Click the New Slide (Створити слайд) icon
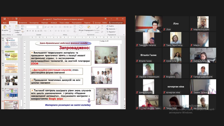The image size is (224, 126). 17,28
